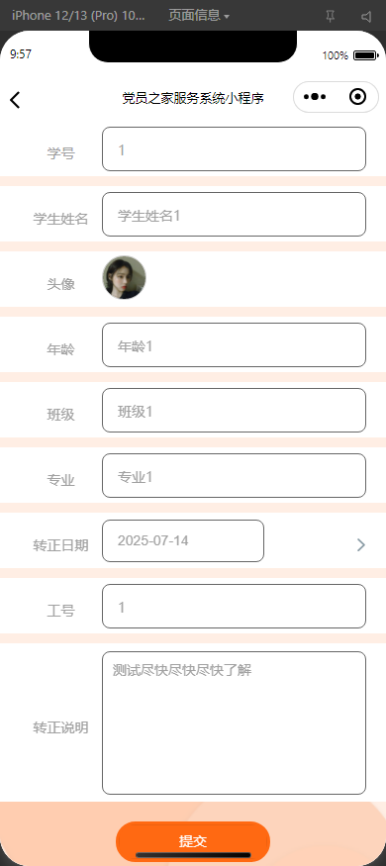
Task: Focus the 转正说明 text area
Action: click(x=235, y=722)
